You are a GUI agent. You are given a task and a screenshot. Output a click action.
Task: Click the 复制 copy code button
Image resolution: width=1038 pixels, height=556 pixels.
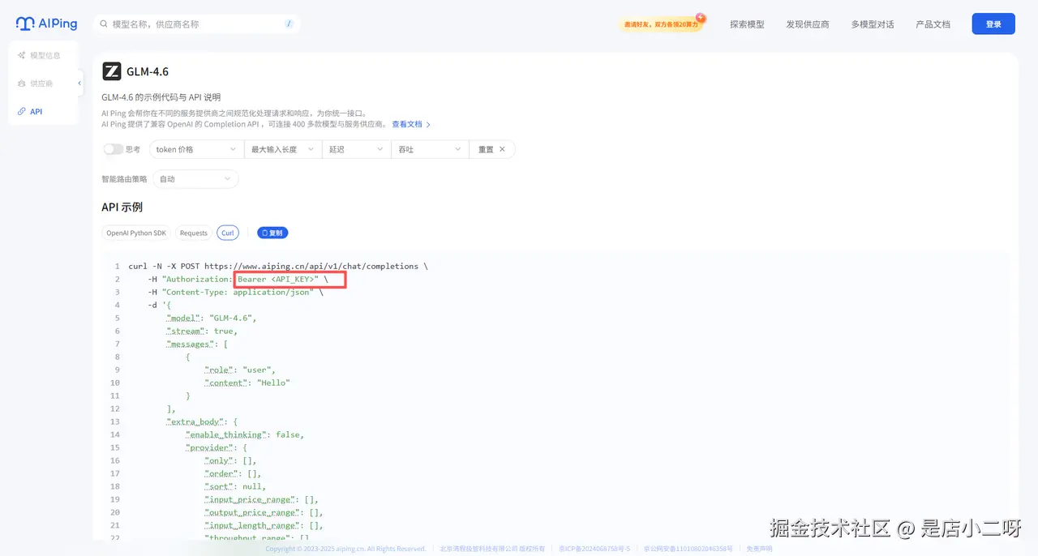[272, 233]
